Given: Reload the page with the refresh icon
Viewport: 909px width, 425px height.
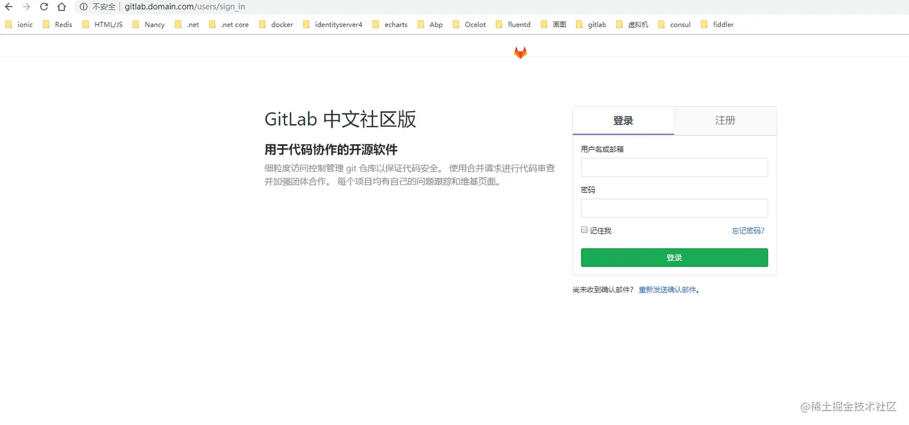Looking at the screenshot, I should coord(44,7).
